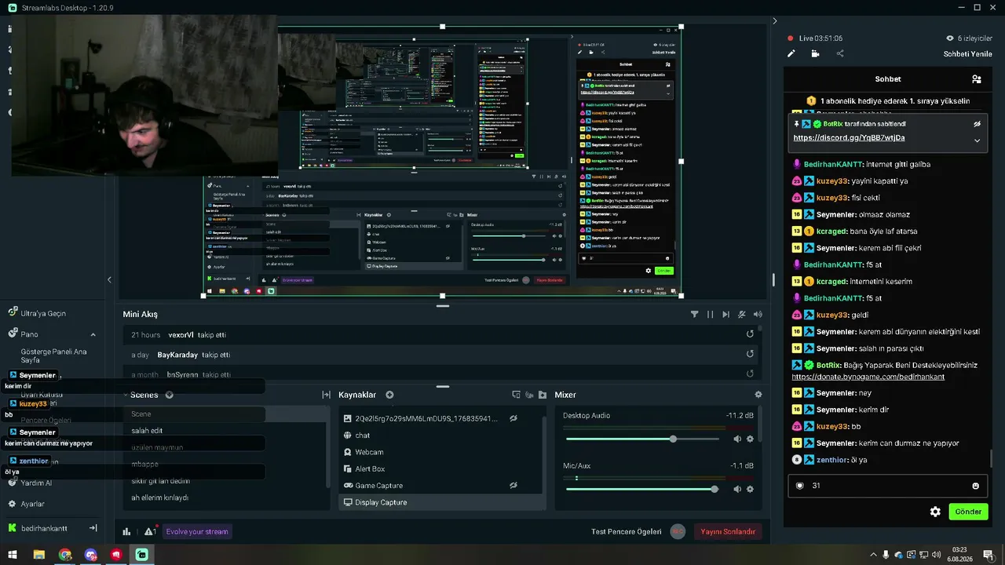This screenshot has height=565, width=1005.
Task: Click Test Pencere Öğeleri
Action: 627,532
